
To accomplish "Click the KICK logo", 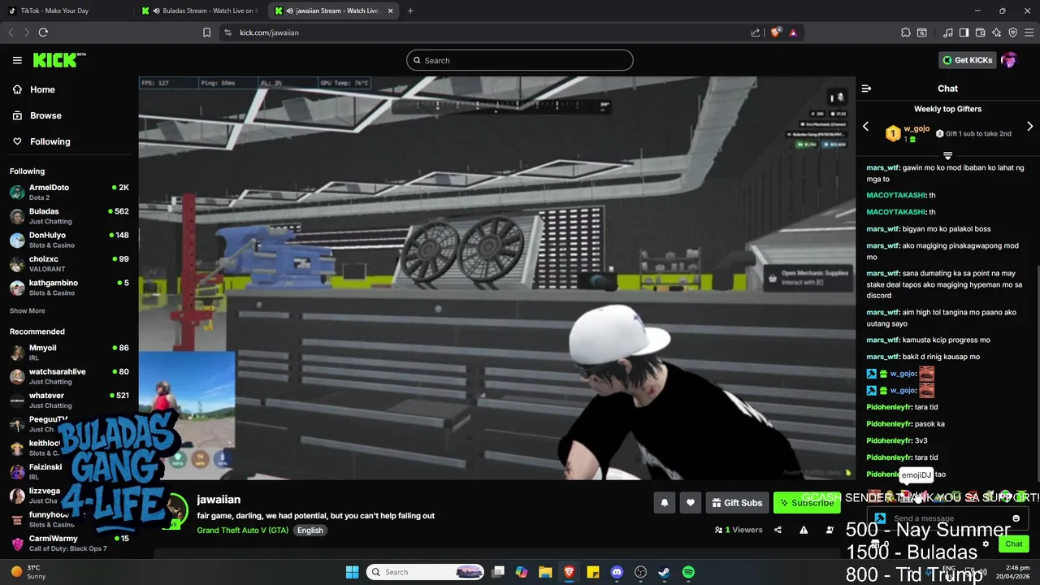I will (58, 60).
